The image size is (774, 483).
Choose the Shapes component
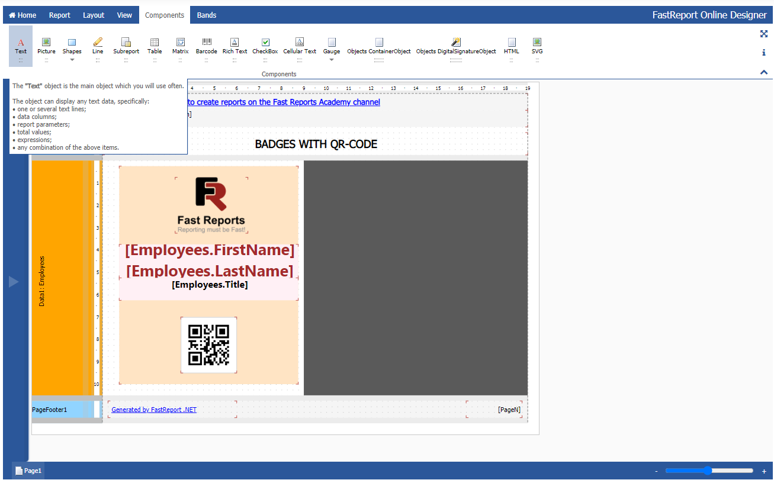[x=72, y=46]
